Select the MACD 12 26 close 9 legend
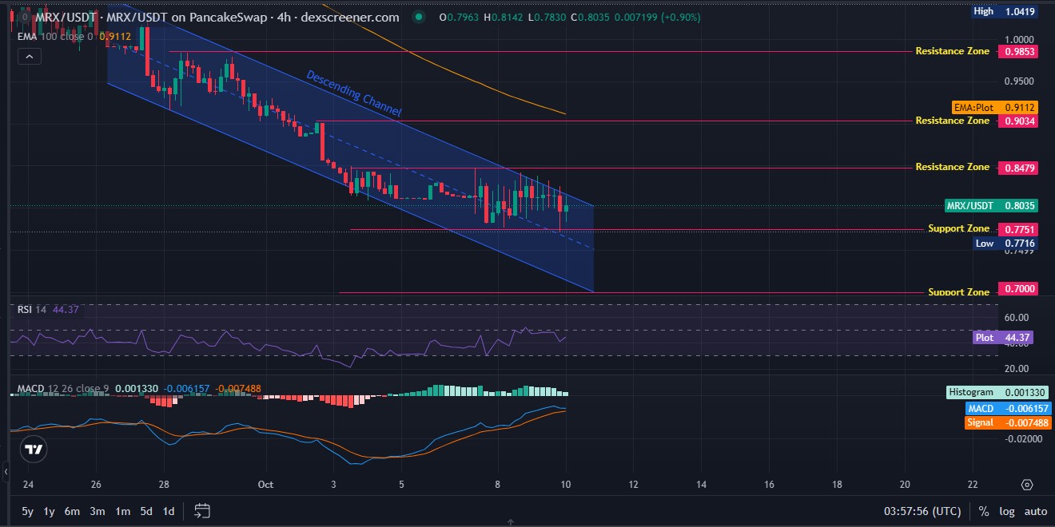1055x527 pixels. tap(63, 389)
